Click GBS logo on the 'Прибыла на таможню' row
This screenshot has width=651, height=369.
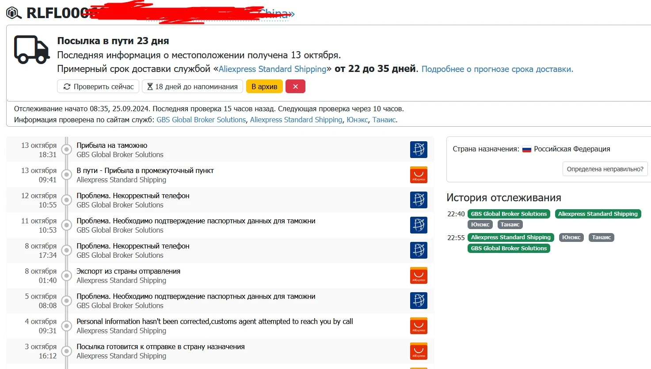point(419,150)
